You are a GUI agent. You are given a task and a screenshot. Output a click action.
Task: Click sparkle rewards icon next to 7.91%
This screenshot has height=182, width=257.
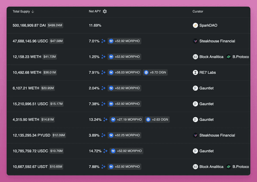click(x=103, y=72)
